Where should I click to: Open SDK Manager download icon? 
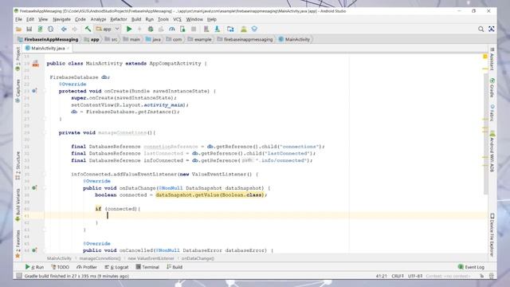point(218,29)
